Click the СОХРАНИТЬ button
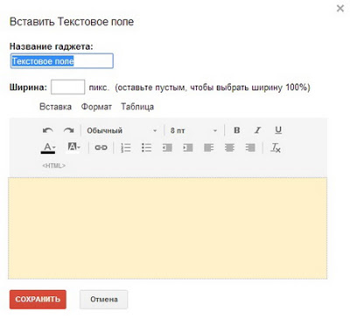350x318 pixels. click(x=38, y=300)
